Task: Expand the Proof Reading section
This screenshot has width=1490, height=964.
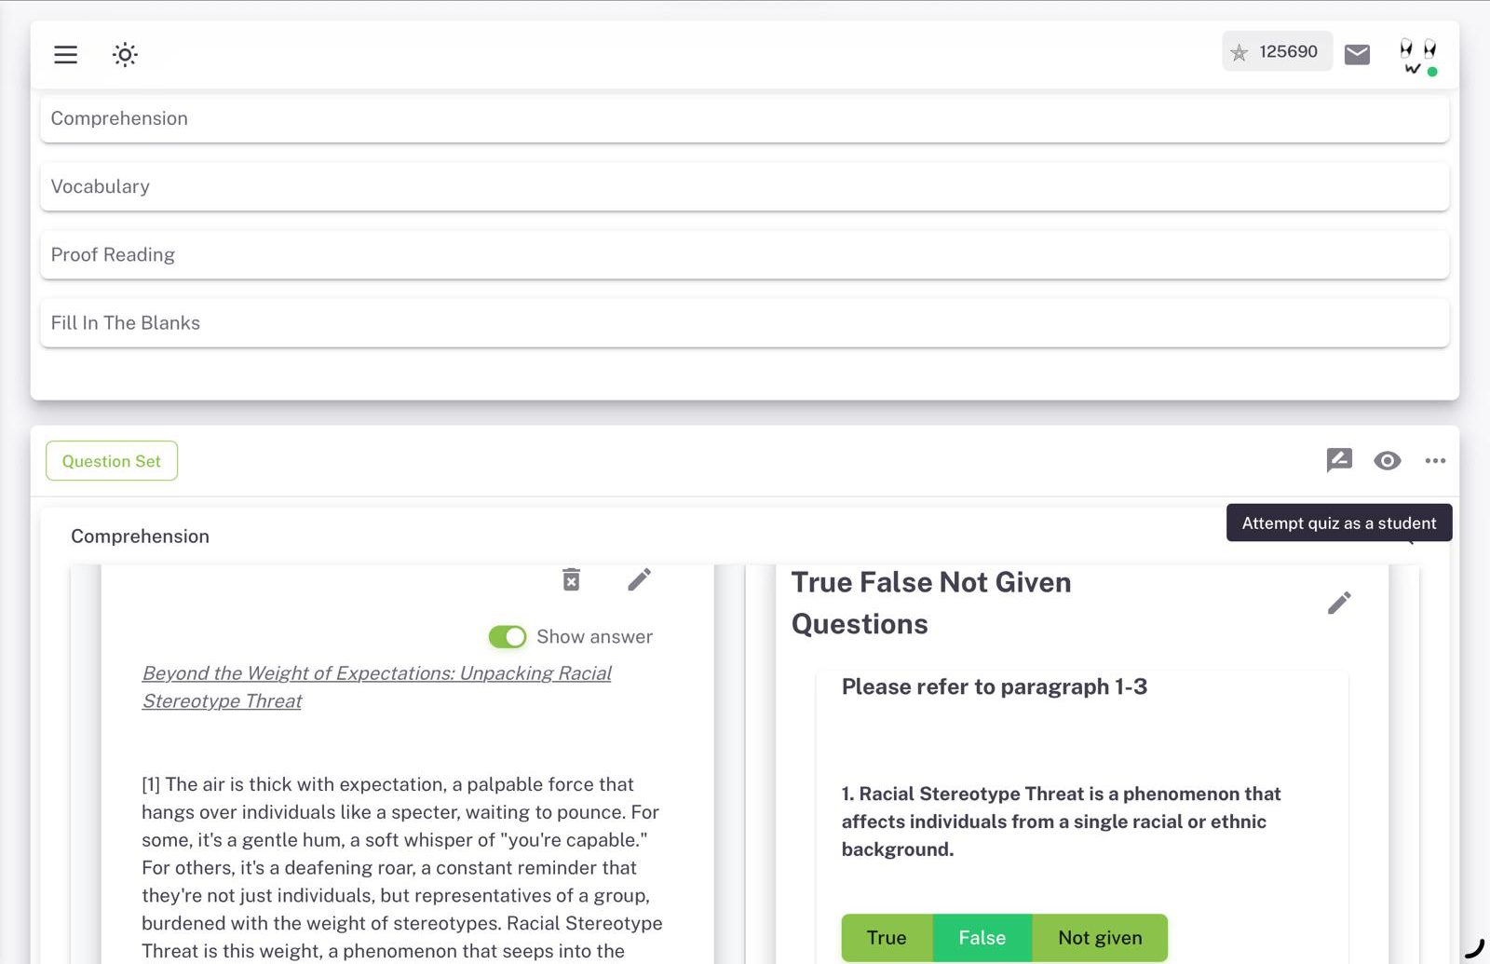Action: pos(745,254)
